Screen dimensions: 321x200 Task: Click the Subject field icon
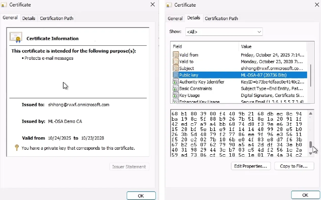point(176,68)
